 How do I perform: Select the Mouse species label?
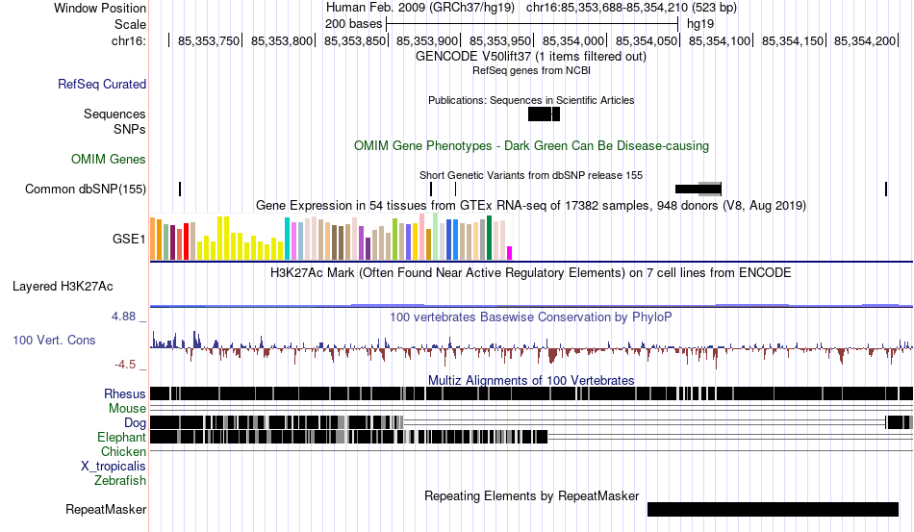pos(127,409)
